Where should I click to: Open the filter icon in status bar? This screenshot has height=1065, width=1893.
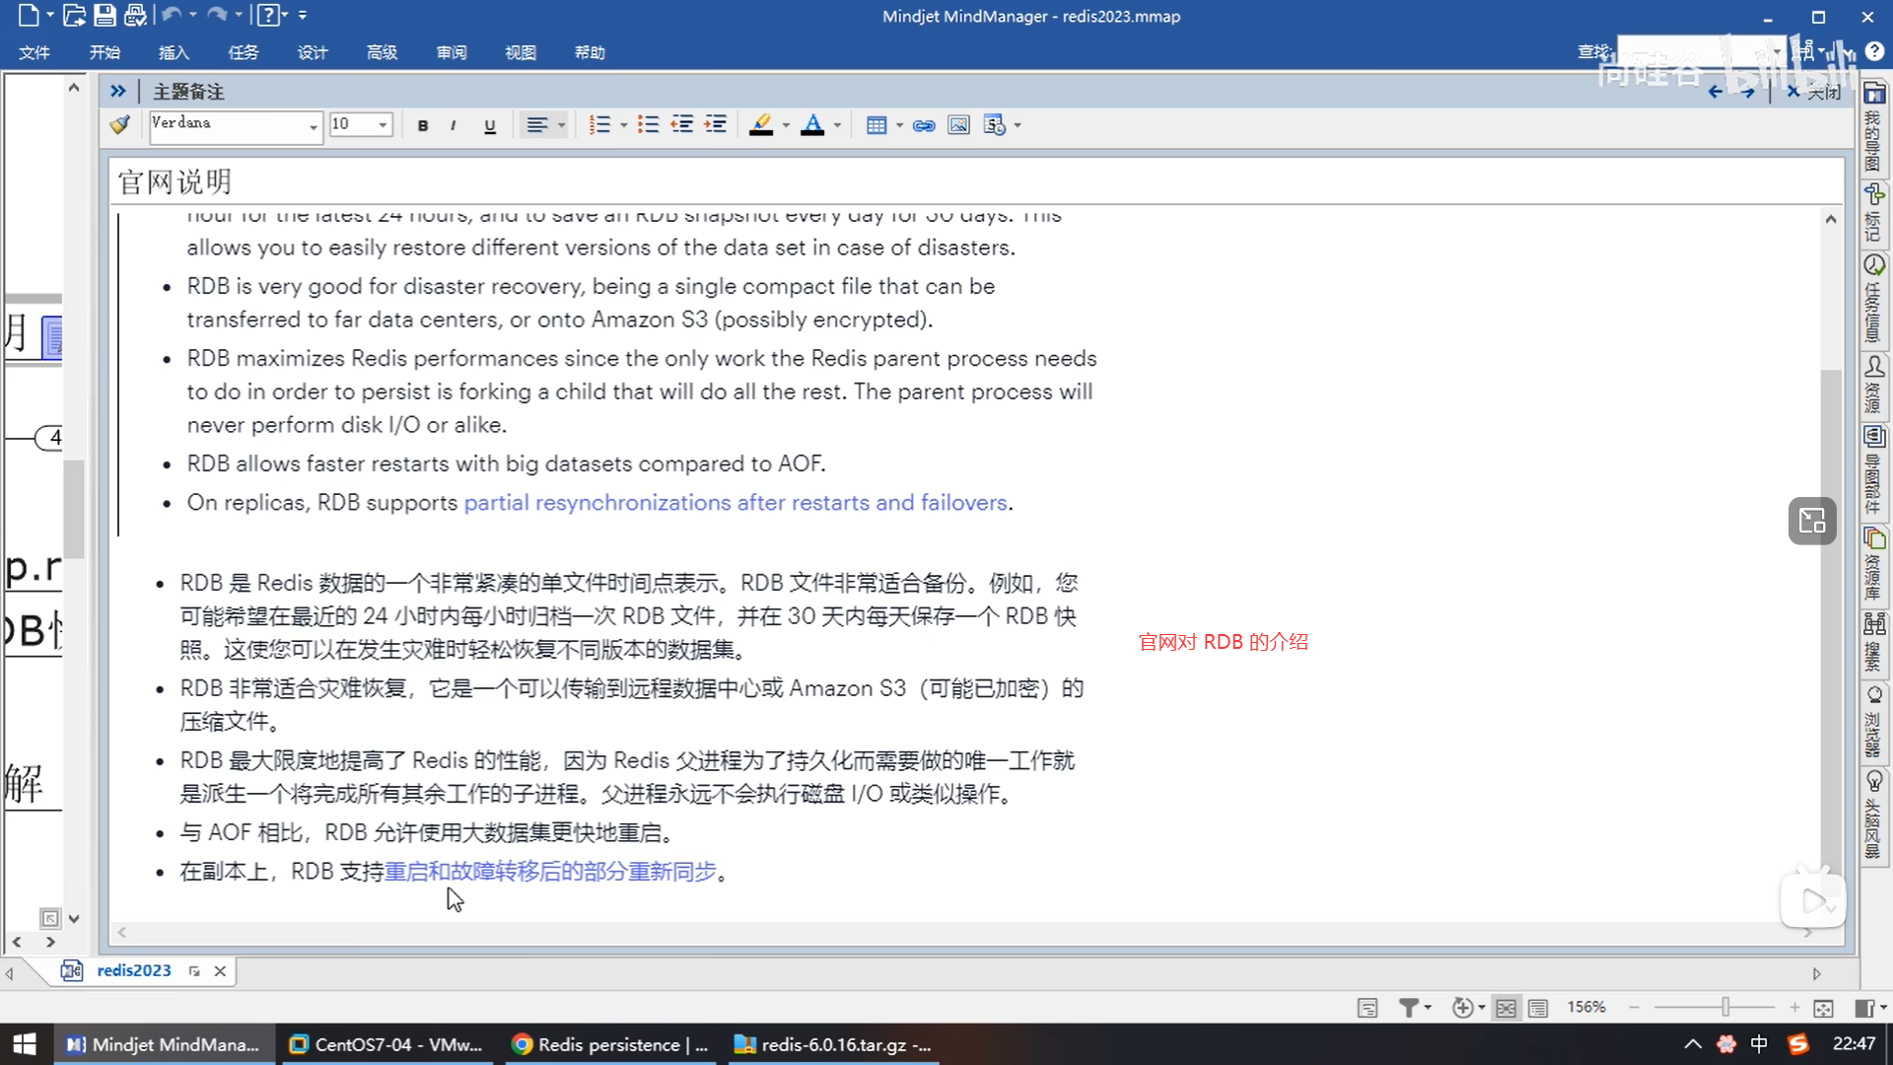click(1409, 1008)
